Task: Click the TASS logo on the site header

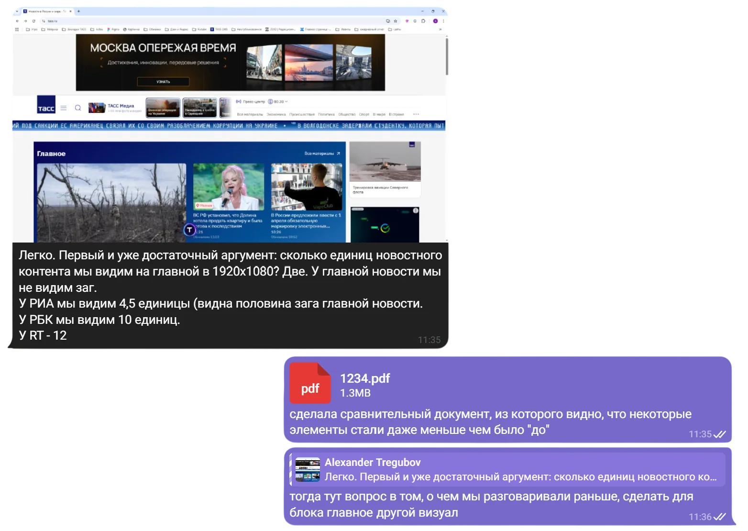Action: click(x=46, y=104)
